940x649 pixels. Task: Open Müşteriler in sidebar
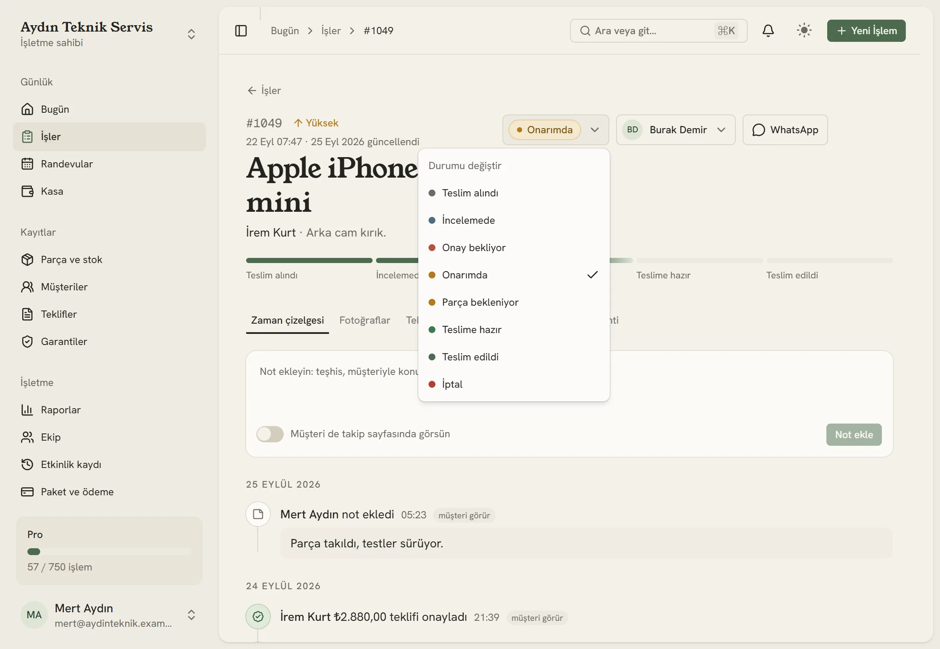(x=109, y=287)
